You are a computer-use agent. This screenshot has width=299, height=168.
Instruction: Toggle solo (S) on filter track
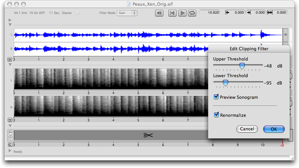(11, 138)
